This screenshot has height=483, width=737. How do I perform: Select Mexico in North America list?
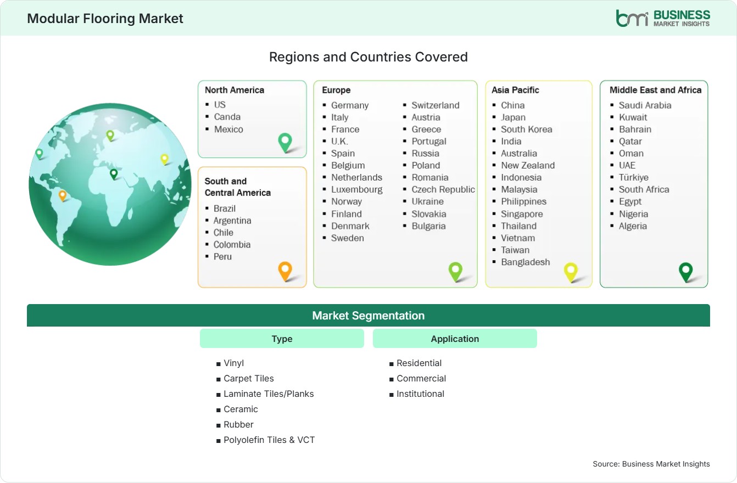pyautogui.click(x=228, y=129)
